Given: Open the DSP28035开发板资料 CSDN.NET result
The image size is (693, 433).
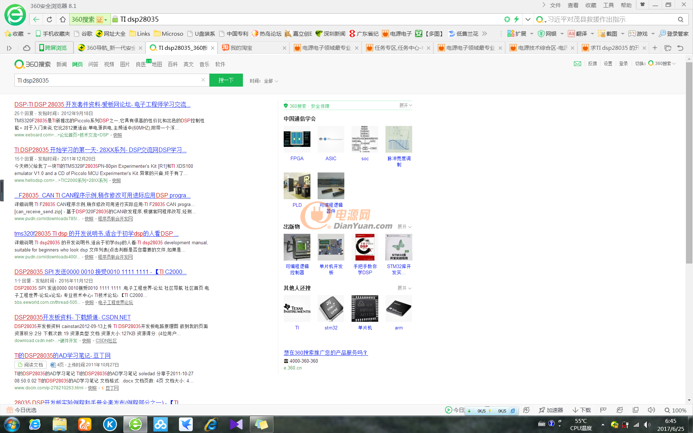Looking at the screenshot, I should tap(73, 317).
